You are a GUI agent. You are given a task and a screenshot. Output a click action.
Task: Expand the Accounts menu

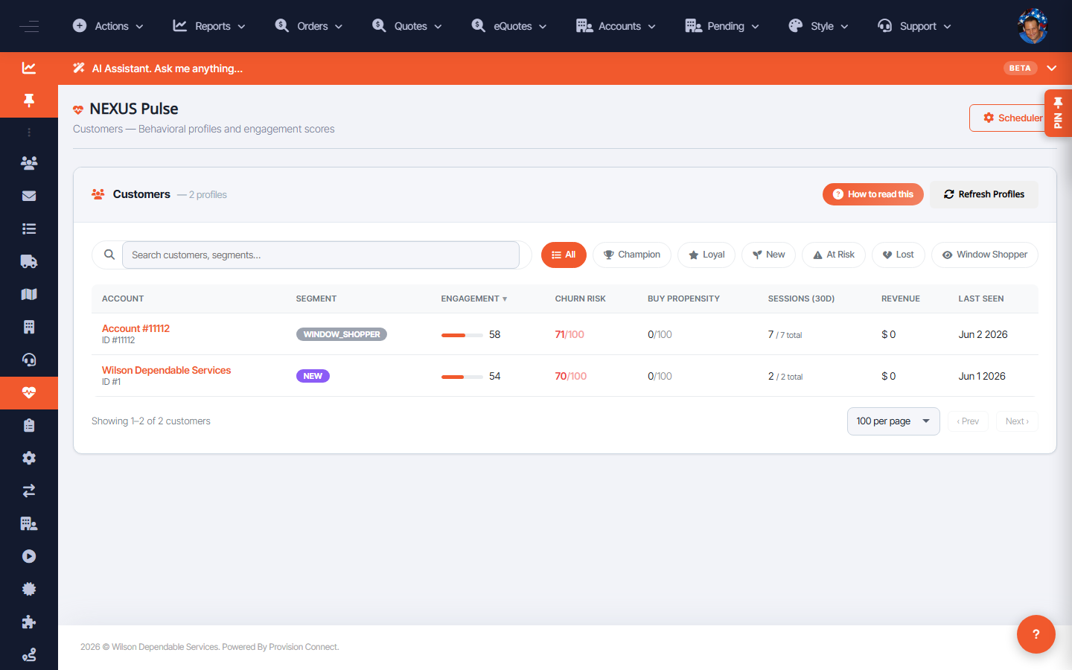616,26
